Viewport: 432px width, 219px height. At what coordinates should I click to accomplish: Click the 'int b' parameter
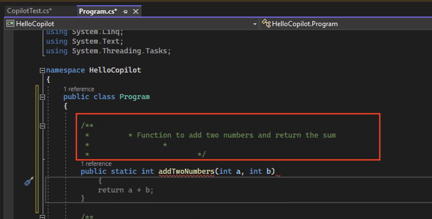[x=260, y=171]
